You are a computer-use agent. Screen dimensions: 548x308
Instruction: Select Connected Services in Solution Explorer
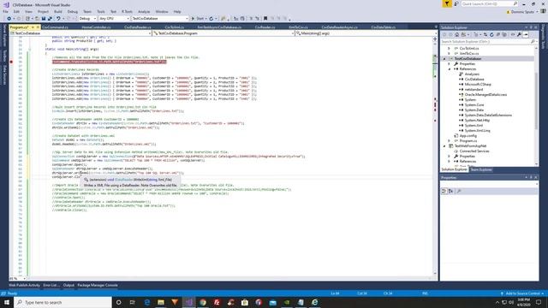474,151
